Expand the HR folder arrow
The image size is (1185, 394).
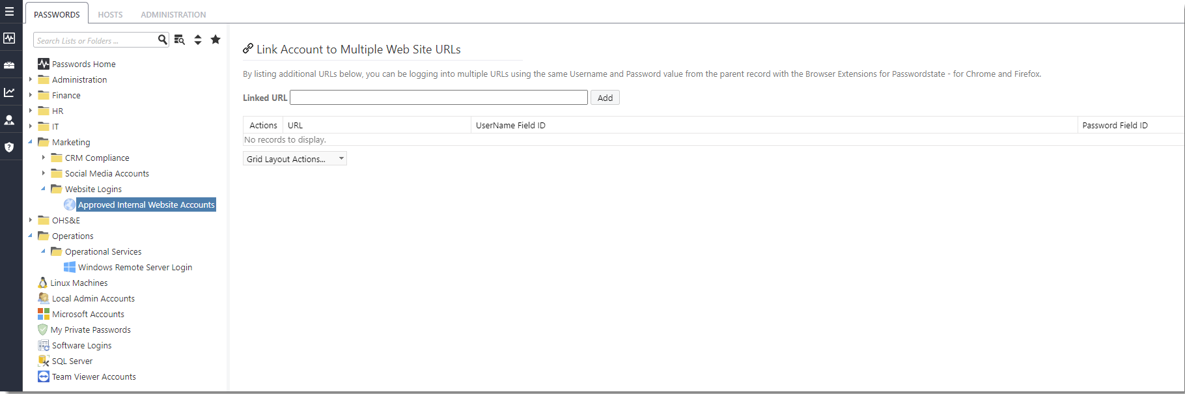tap(31, 111)
